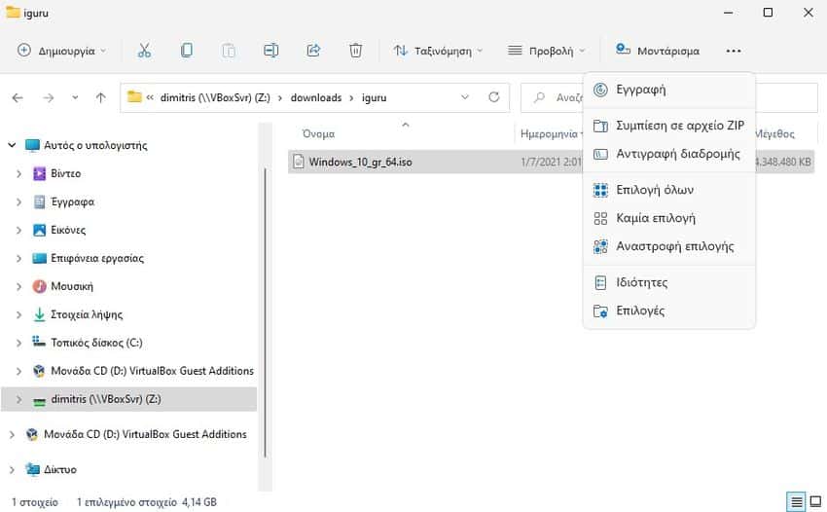Open Επιλογές folder options from menu
827x512 pixels.
668,311
